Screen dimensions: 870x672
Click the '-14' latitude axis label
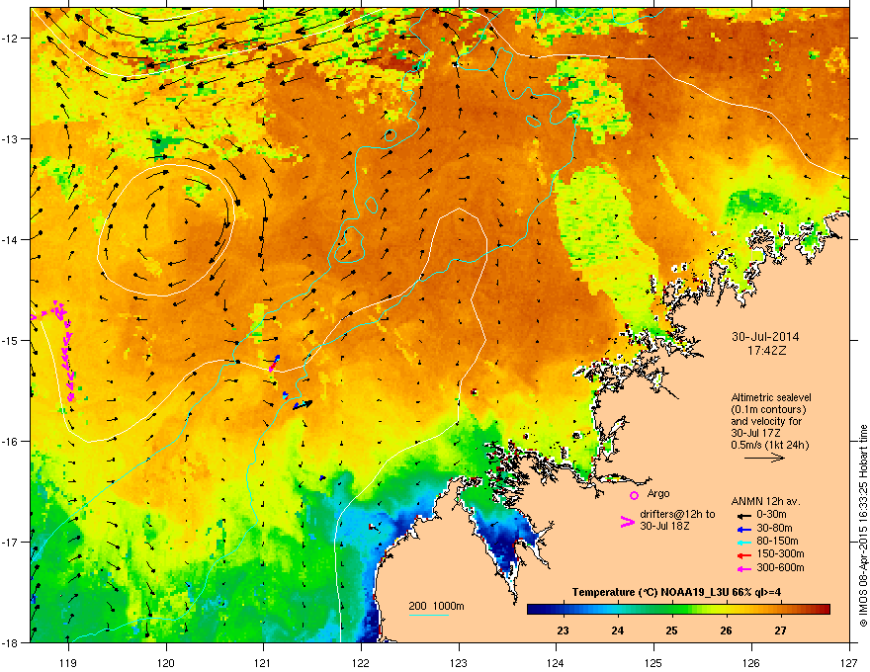[x=12, y=239]
